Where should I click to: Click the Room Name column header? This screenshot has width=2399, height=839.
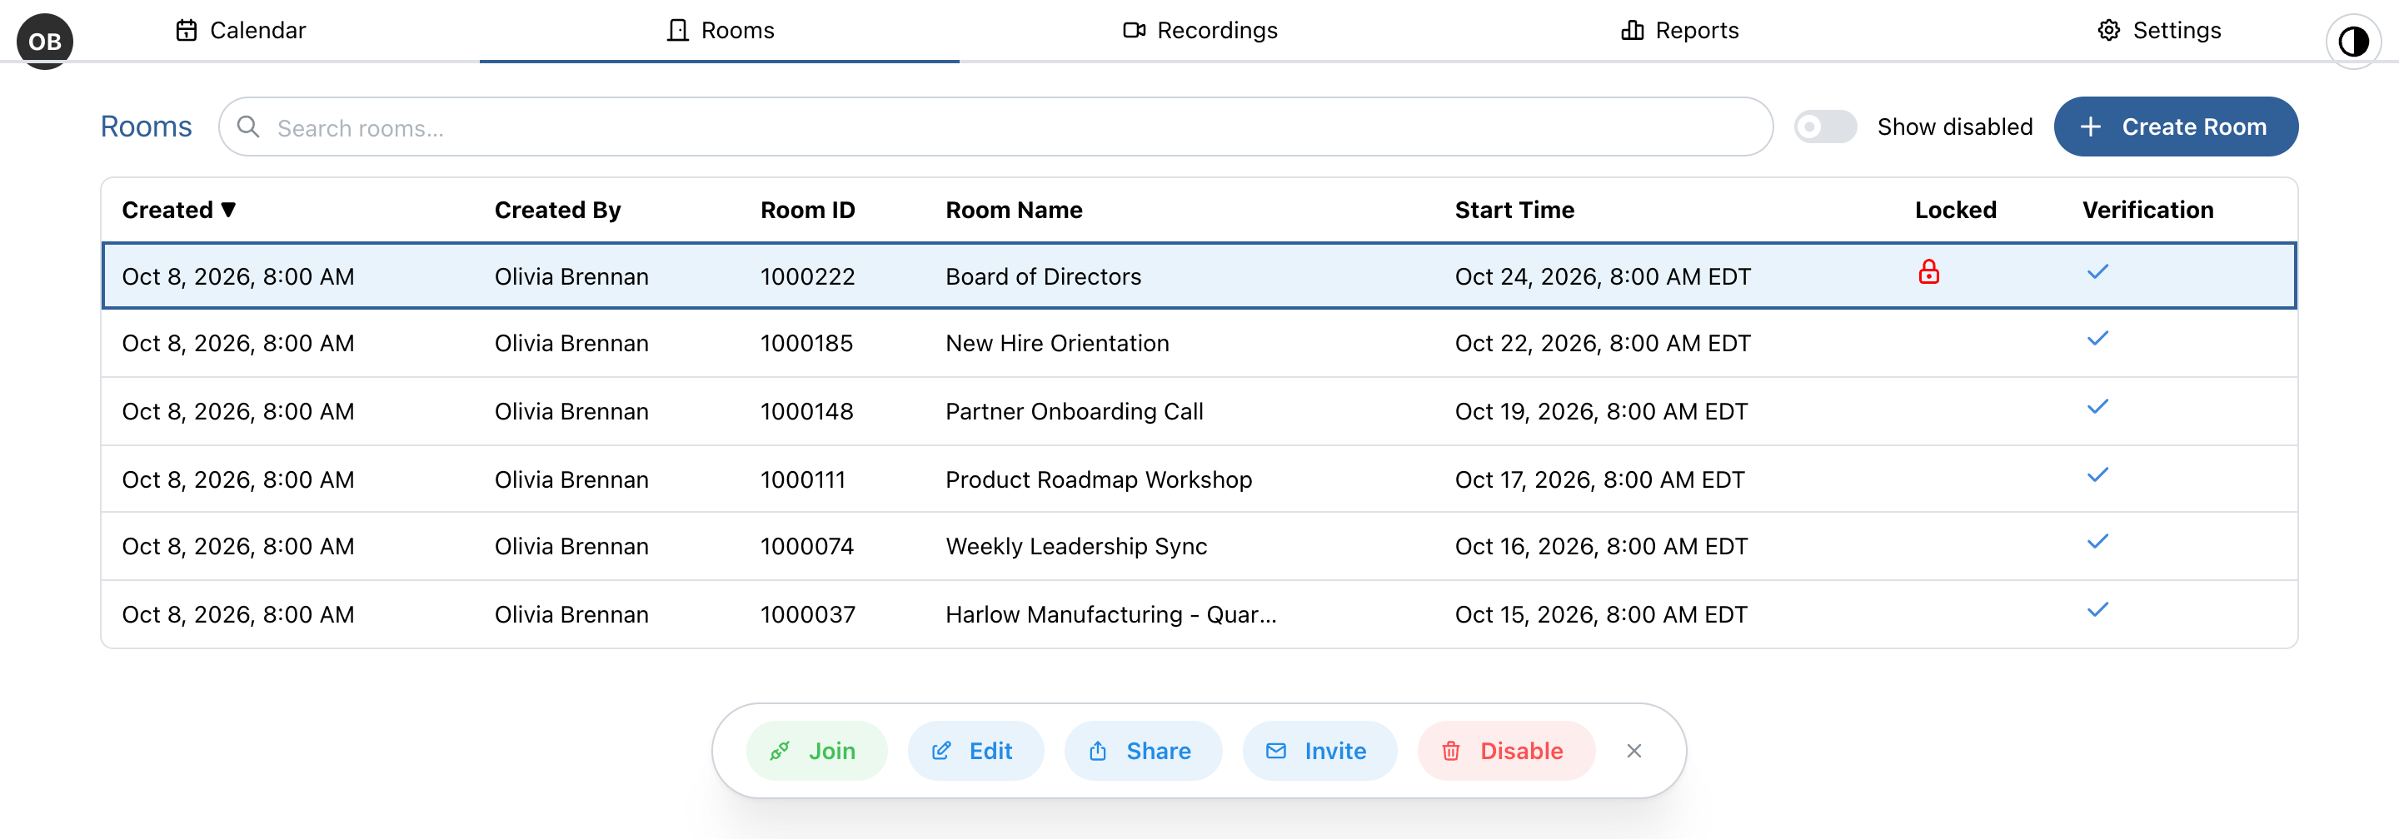pos(1013,211)
